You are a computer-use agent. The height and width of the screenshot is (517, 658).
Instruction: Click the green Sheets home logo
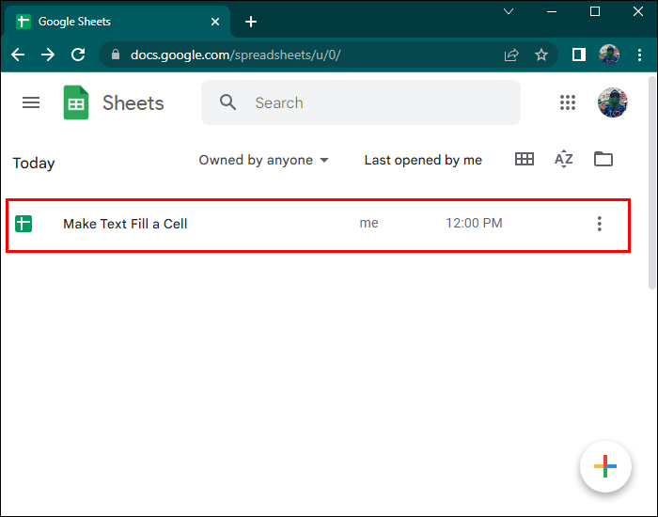click(76, 102)
